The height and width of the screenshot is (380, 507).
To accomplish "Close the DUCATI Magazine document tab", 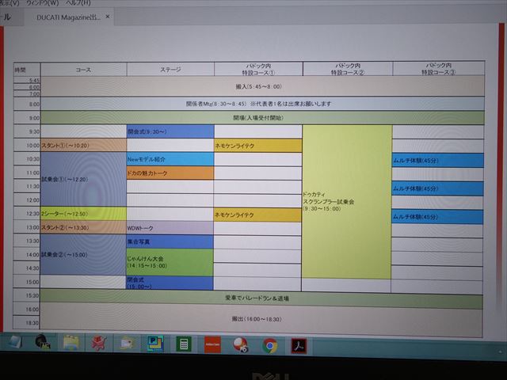I will (x=108, y=17).
